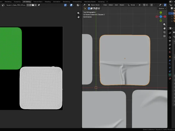Create a new image copy in UV editor

pyautogui.click(x=30, y=5)
